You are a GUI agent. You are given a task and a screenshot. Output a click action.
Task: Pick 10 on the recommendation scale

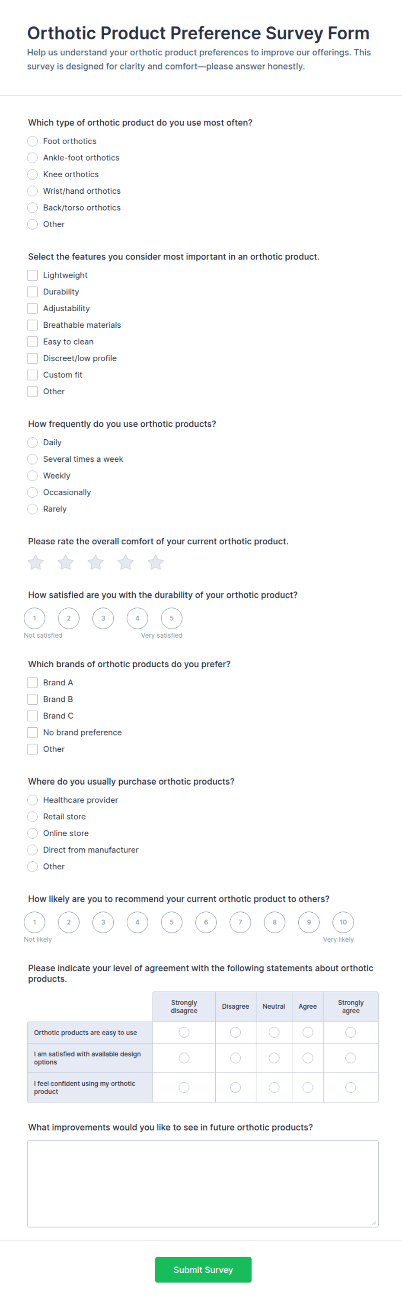pyautogui.click(x=343, y=922)
